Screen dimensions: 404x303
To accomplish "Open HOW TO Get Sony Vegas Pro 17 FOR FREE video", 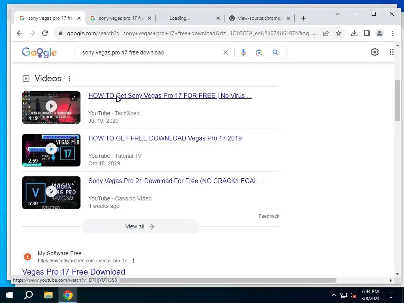I will point(170,95).
